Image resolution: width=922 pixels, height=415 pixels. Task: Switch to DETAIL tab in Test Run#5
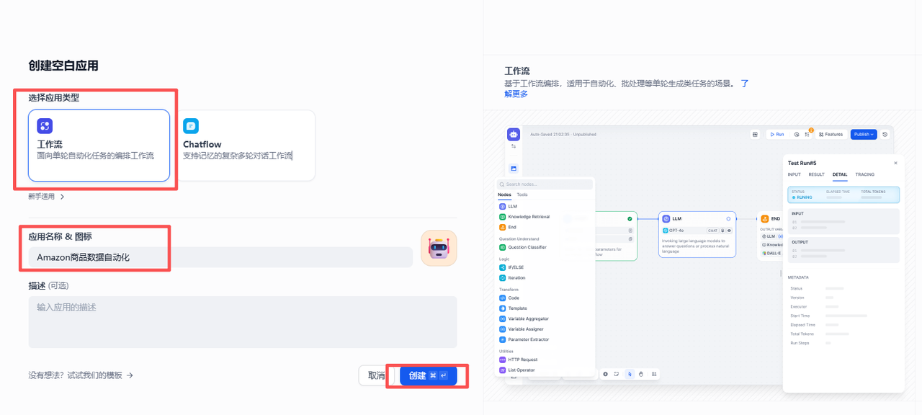(x=840, y=174)
